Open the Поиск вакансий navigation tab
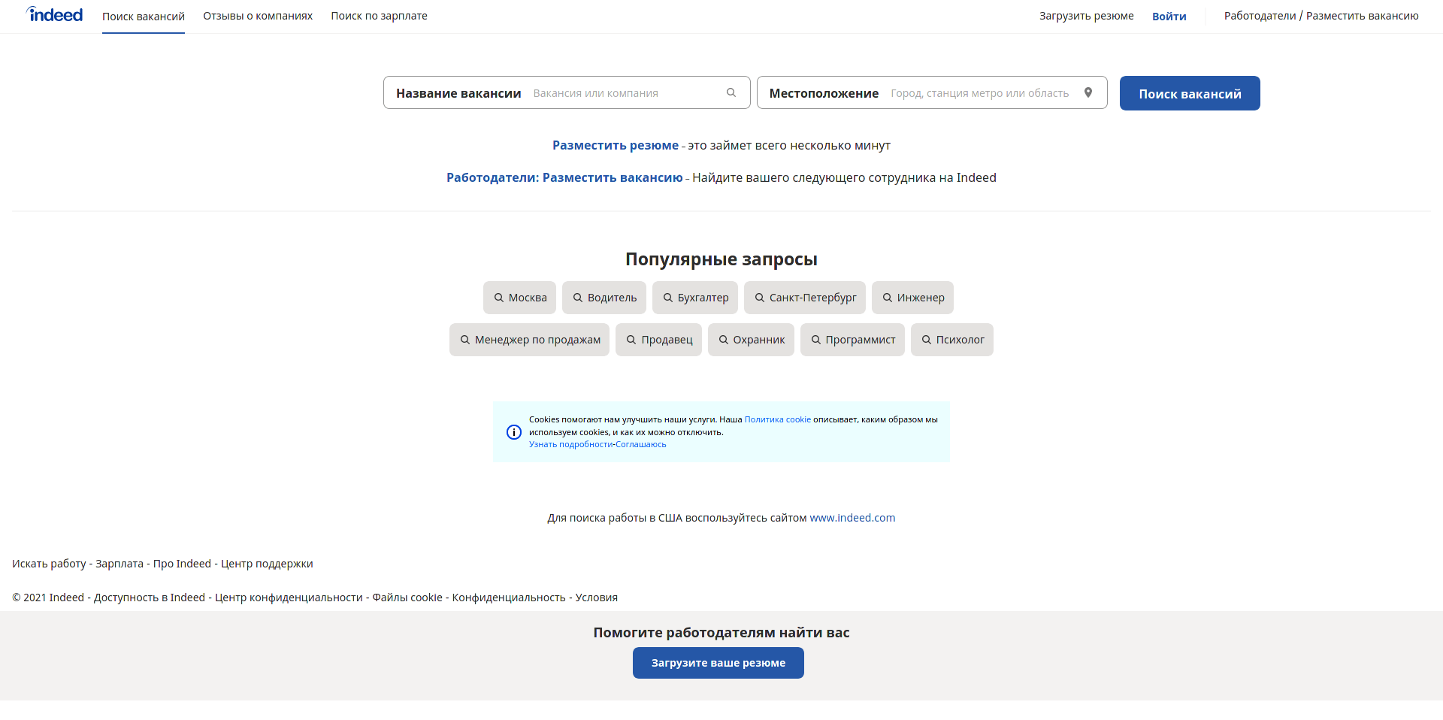1443x720 pixels. [144, 17]
